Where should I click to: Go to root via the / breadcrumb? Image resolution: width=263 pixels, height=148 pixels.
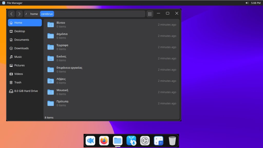pos(26,14)
